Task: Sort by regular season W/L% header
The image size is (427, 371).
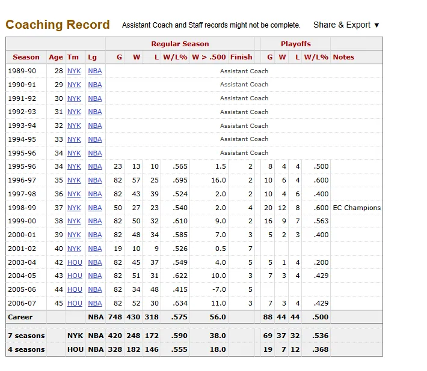Action: pos(176,57)
